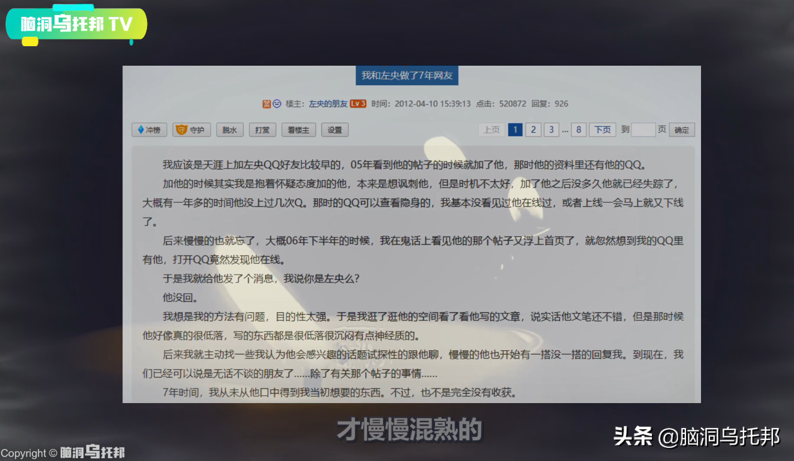Open the 设置 settings panel
This screenshot has width=794, height=461.
coord(335,130)
